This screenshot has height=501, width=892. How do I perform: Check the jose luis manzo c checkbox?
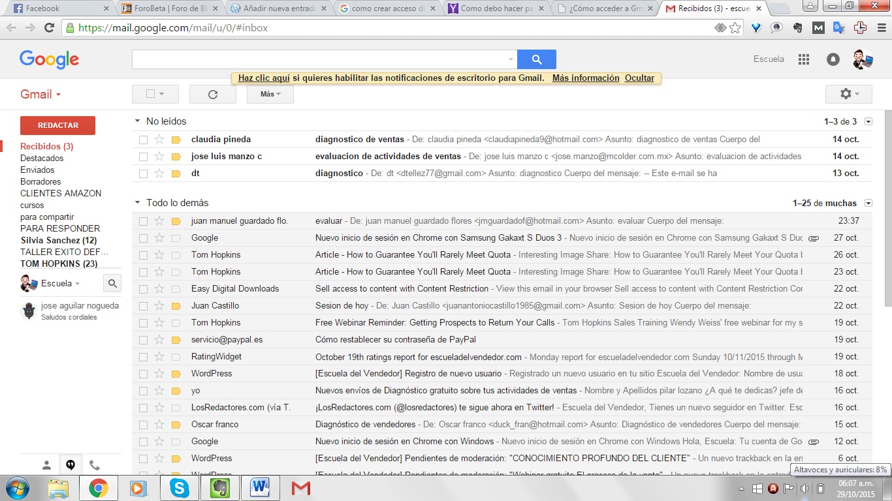tap(143, 156)
